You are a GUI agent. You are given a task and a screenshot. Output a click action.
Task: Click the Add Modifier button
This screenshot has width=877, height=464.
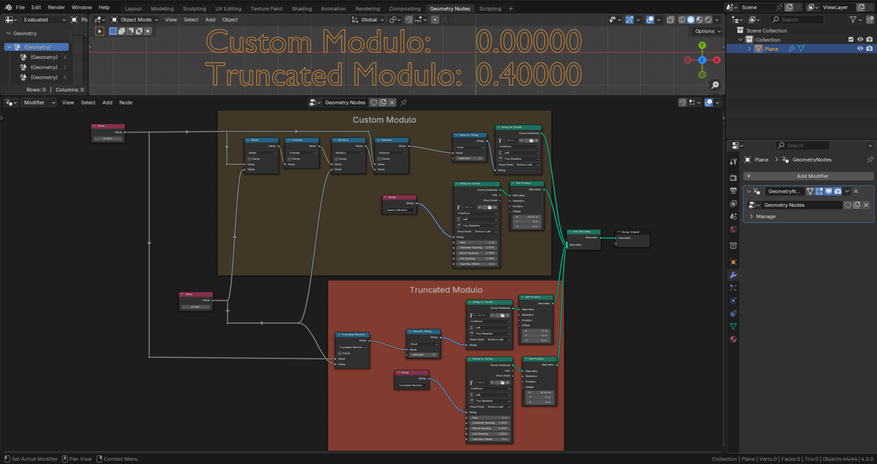808,176
